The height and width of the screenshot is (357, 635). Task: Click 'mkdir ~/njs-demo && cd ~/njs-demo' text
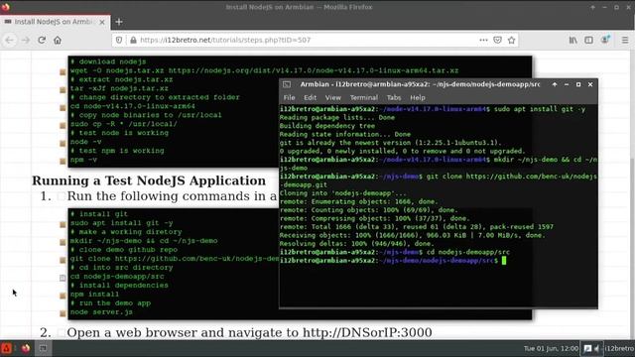coord(144,241)
